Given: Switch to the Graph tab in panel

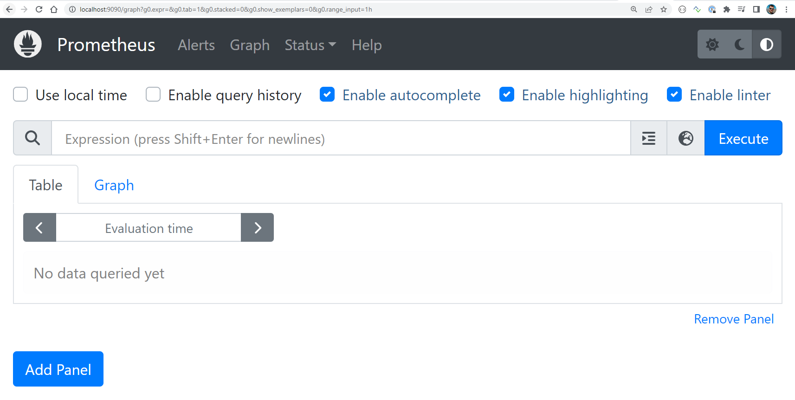Looking at the screenshot, I should pos(114,185).
